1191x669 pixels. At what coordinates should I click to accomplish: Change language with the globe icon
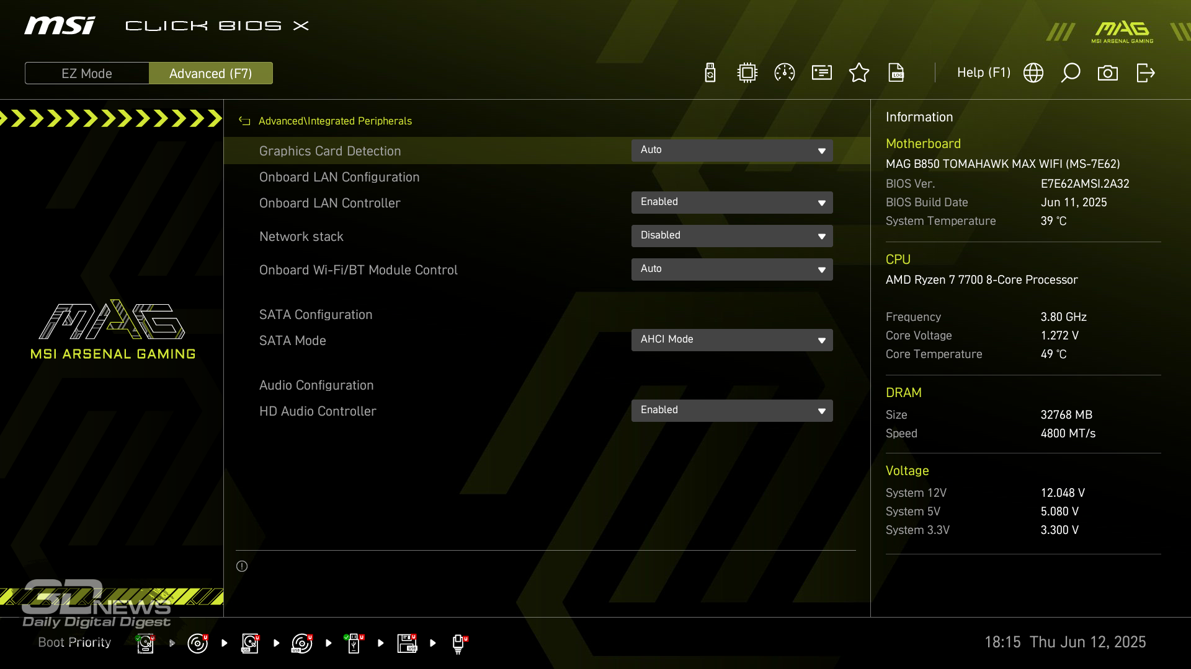click(1033, 73)
